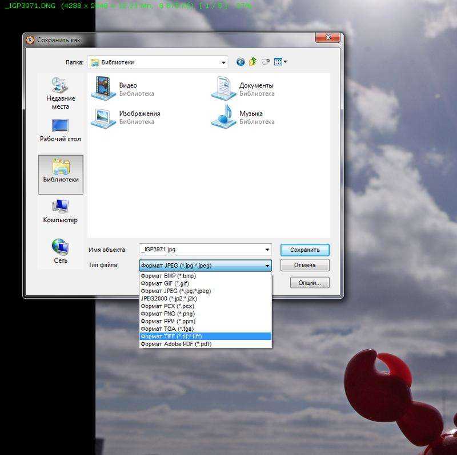Select the Документы library
Screen dimensions: 457x455
click(x=243, y=89)
